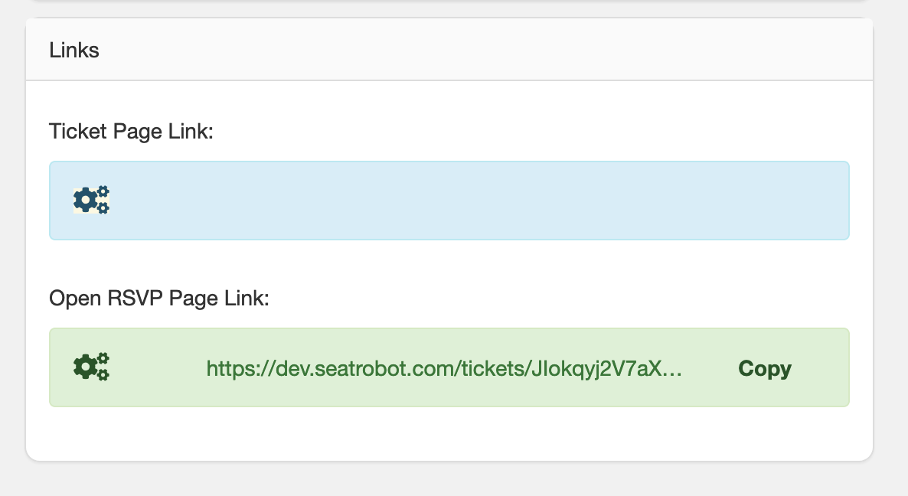The height and width of the screenshot is (496, 908).
Task: Click the small lower blue gear
Action: click(103, 207)
